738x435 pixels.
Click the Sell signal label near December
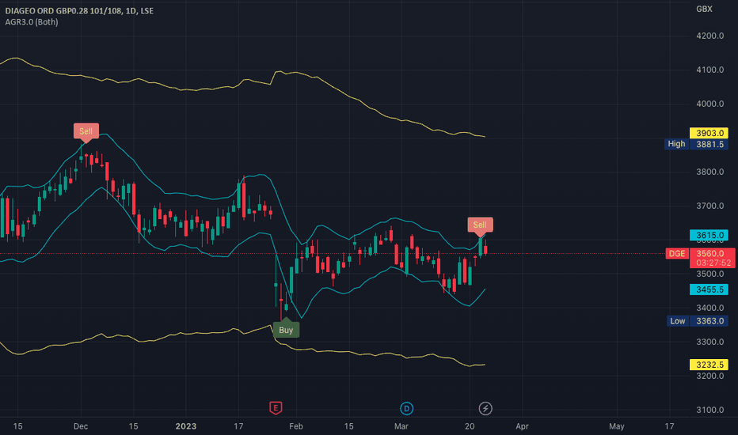(86, 131)
